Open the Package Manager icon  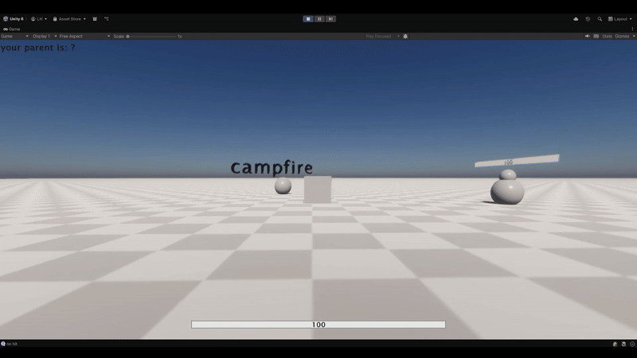click(x=95, y=18)
